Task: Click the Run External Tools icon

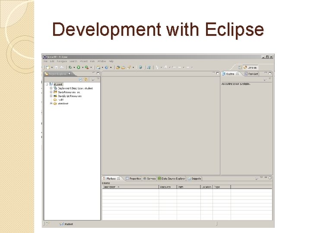Action: (87, 67)
